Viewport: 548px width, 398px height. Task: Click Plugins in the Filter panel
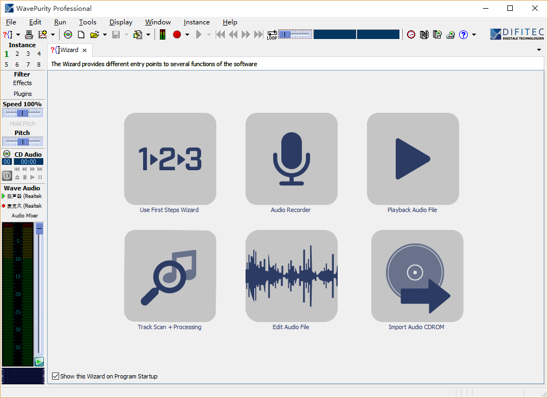[x=22, y=94]
